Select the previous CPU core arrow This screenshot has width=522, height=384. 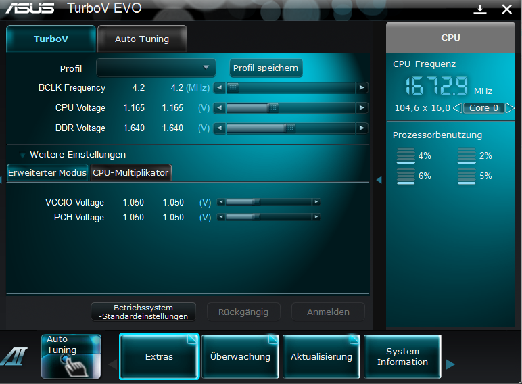click(x=458, y=108)
